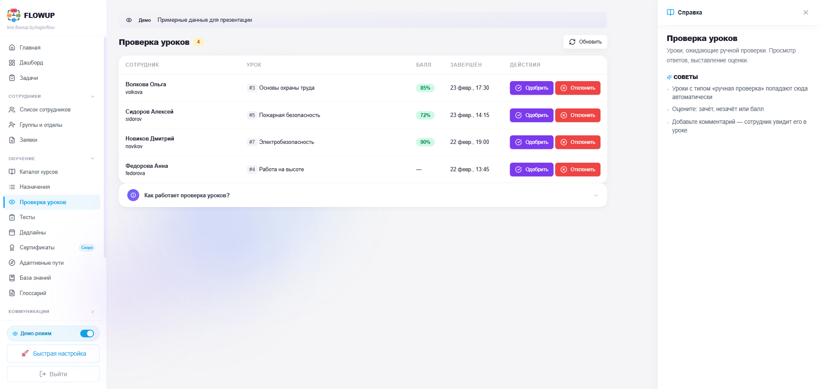Click the sidebar vertical scrollbar
The width and height of the screenshot is (820, 389).
tap(105, 147)
